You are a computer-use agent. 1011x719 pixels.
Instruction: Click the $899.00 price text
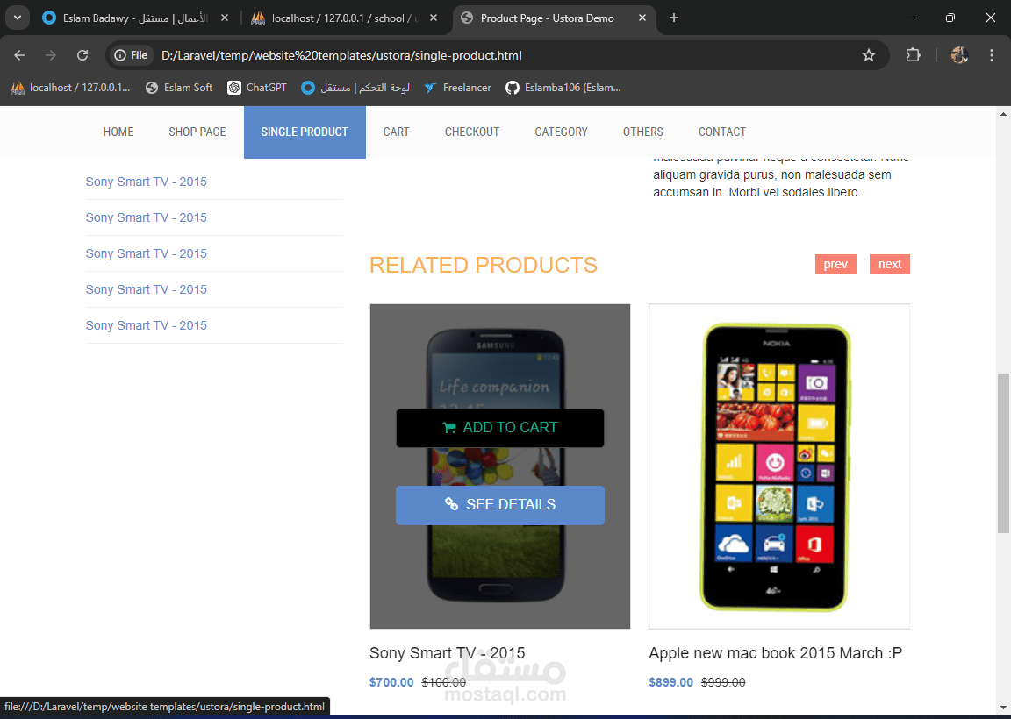pos(671,682)
